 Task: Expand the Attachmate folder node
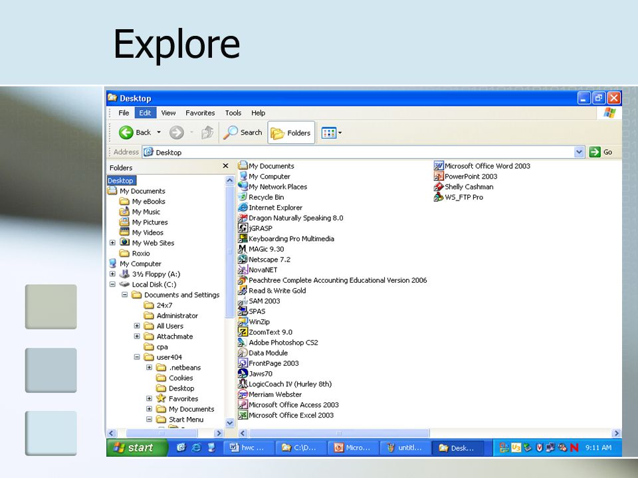[137, 336]
